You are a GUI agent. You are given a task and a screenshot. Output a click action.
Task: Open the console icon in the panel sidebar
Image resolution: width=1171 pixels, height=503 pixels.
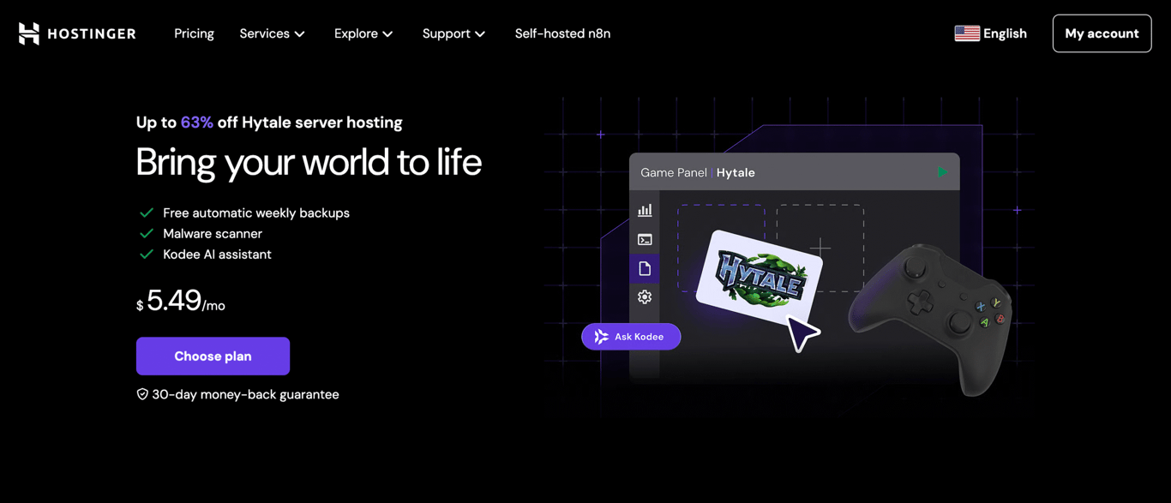[x=645, y=239]
